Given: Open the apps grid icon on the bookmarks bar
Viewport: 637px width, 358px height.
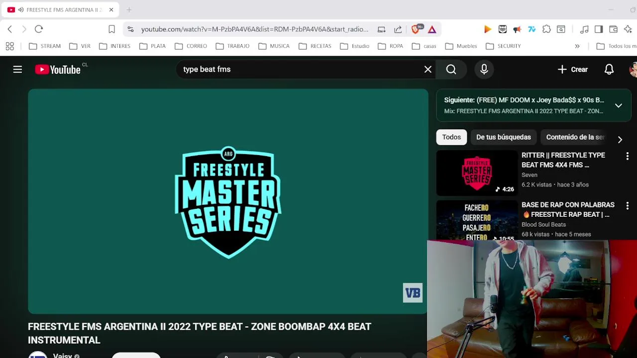Looking at the screenshot, I should (x=9, y=46).
